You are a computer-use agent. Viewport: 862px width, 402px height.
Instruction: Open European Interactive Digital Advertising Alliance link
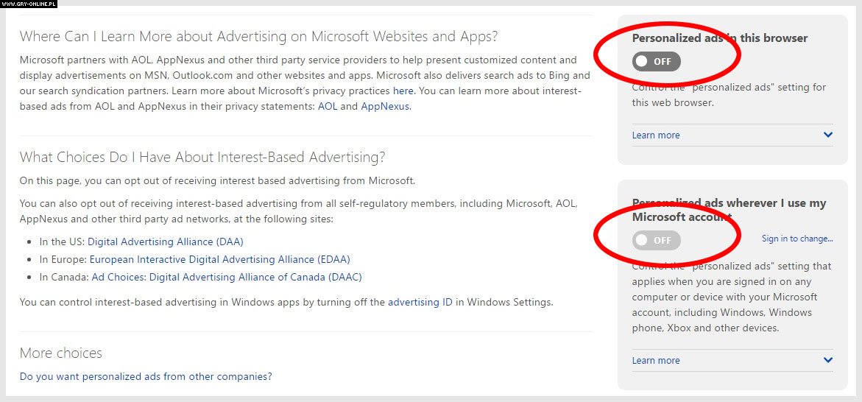(220, 259)
